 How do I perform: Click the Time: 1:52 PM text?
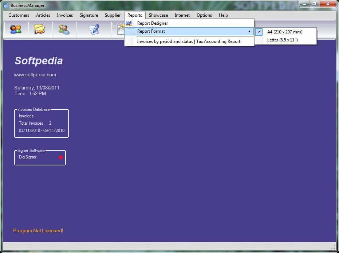pos(30,93)
